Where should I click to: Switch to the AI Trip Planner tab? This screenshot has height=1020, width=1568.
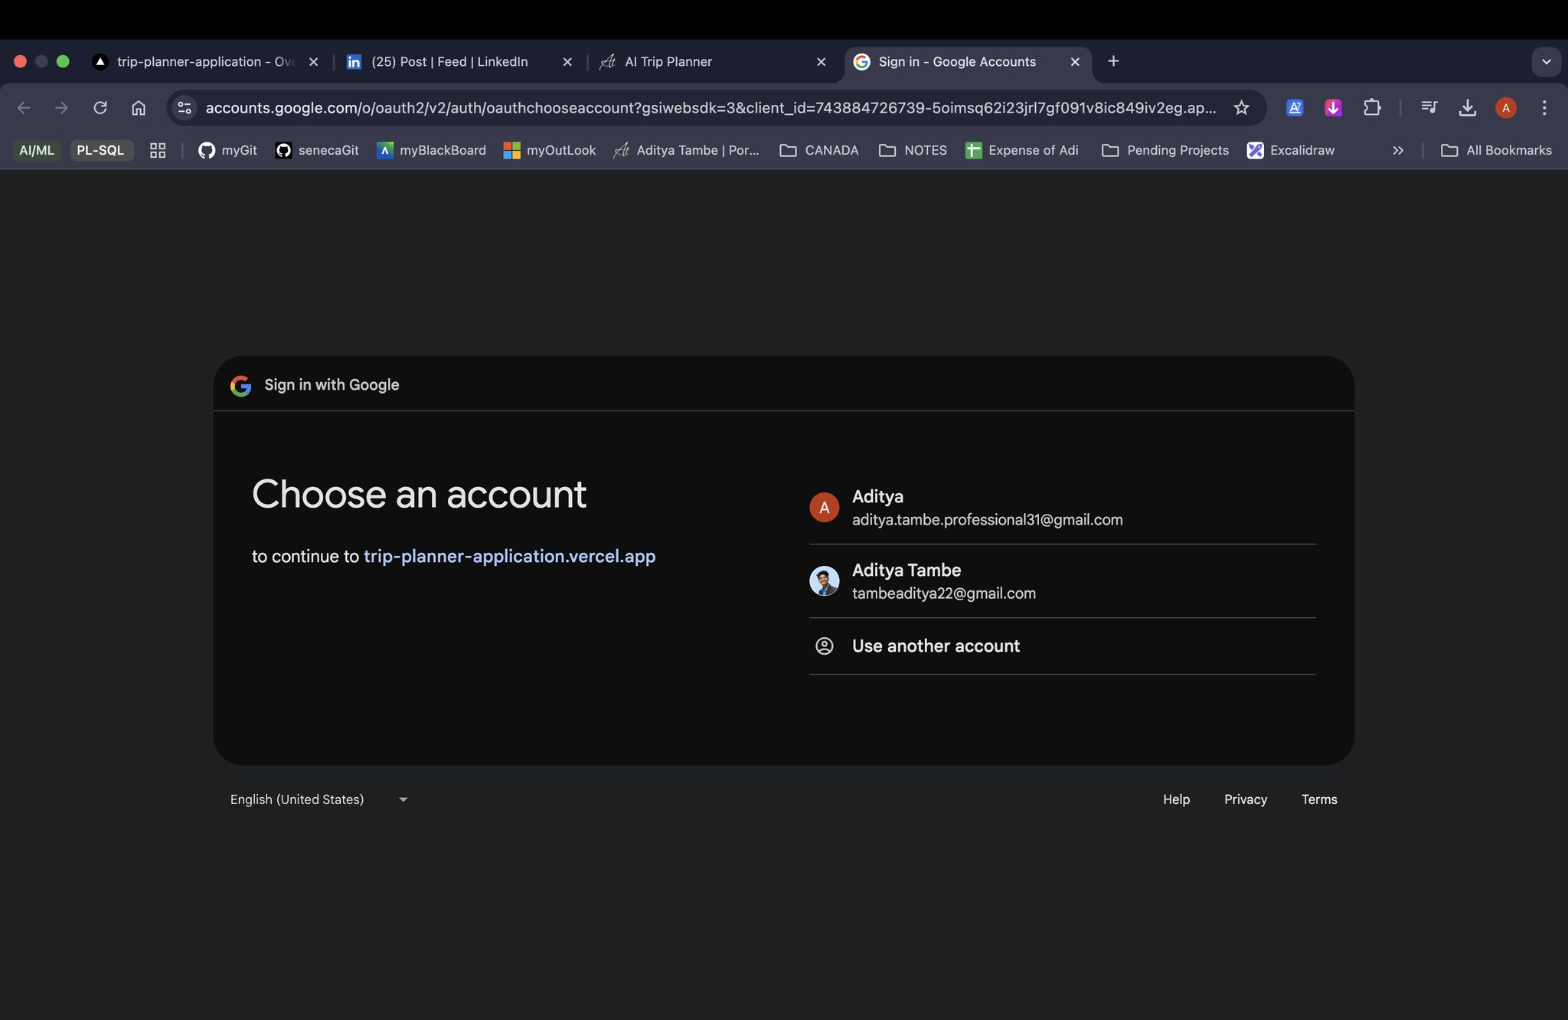coord(668,62)
